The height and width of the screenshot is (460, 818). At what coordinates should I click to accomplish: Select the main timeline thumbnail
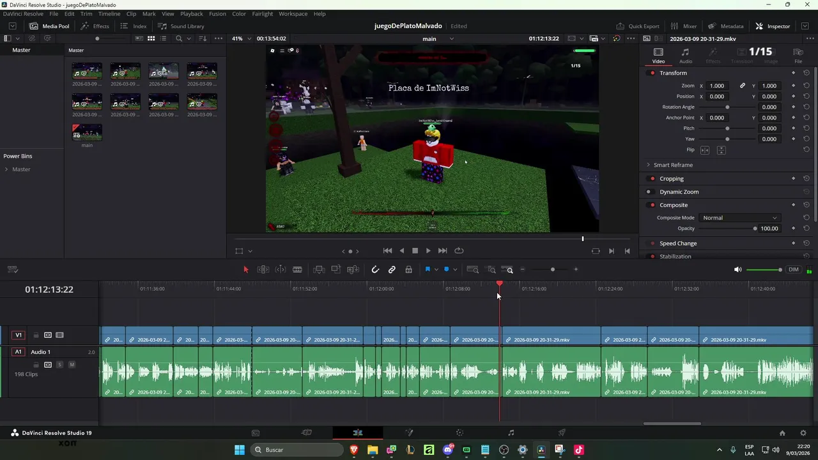[87, 132]
